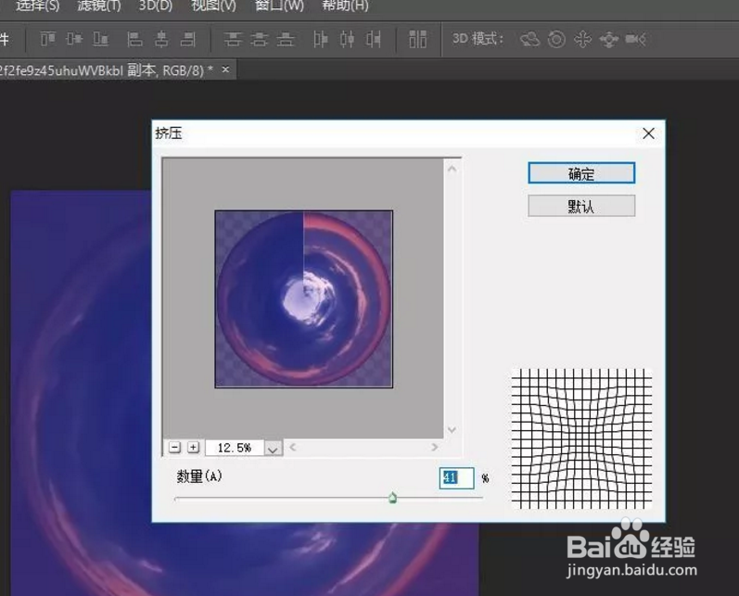Click the 默认 button
The width and height of the screenshot is (739, 596).
[581, 206]
